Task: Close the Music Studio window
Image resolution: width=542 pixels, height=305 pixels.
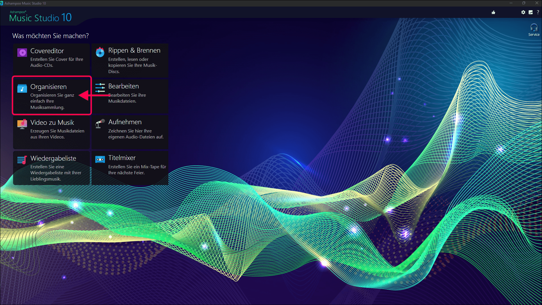Action: click(537, 3)
